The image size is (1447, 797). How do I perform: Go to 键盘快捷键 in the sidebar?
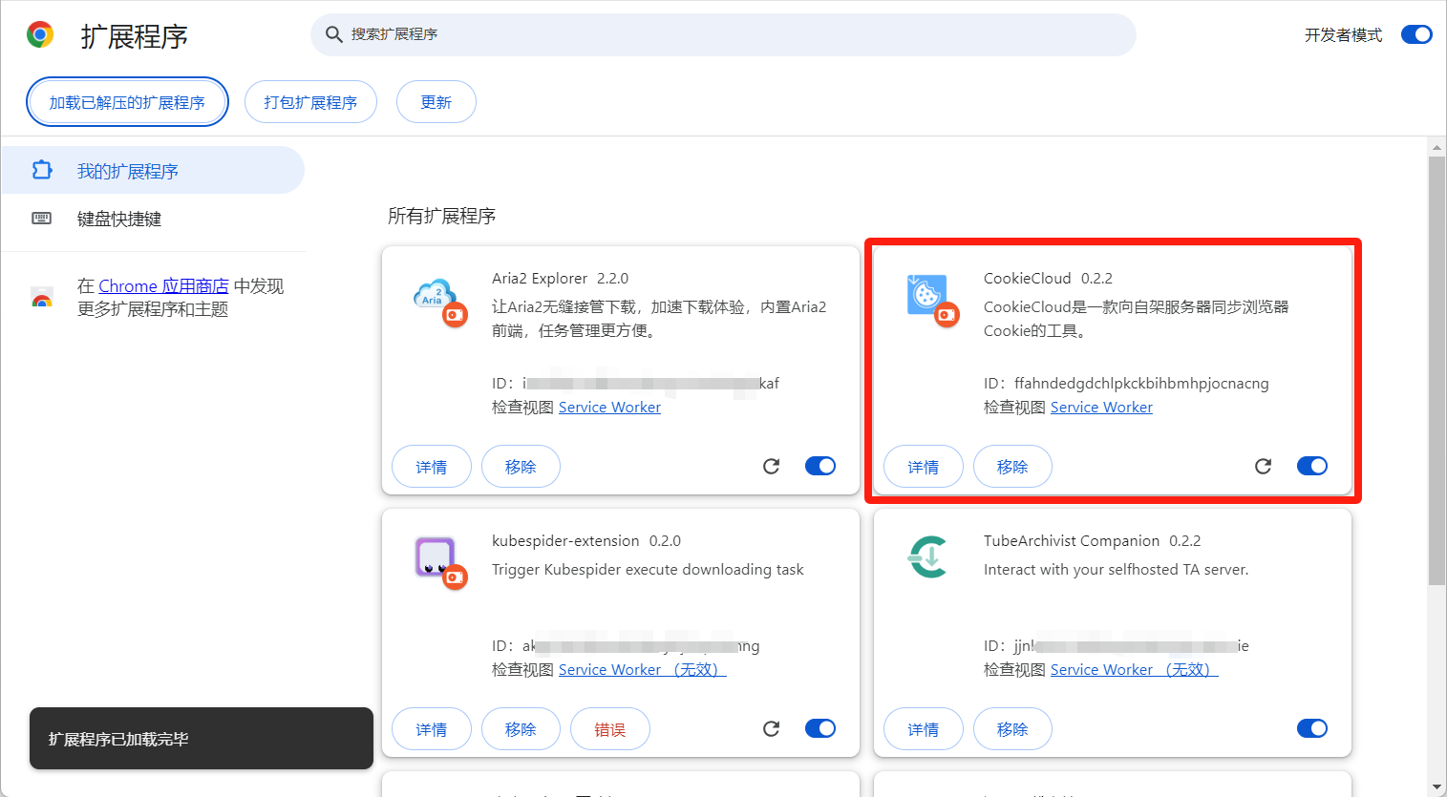(119, 219)
